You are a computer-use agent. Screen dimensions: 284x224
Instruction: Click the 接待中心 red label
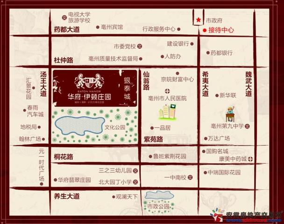[x=221, y=30]
